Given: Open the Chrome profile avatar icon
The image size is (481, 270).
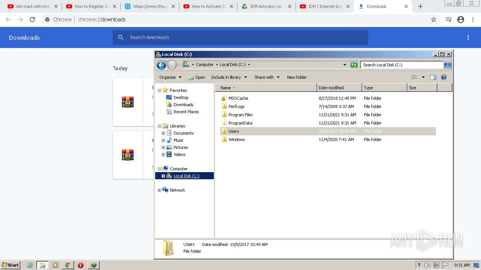Looking at the screenshot, I should click(461, 19).
